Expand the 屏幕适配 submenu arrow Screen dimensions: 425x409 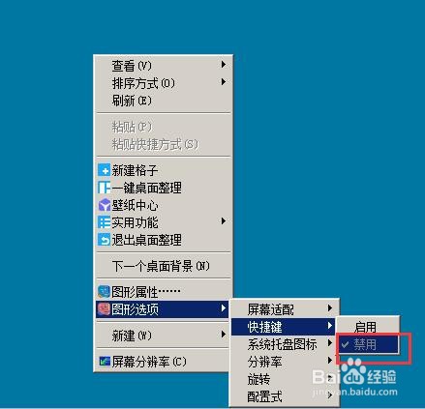pyautogui.click(x=330, y=308)
